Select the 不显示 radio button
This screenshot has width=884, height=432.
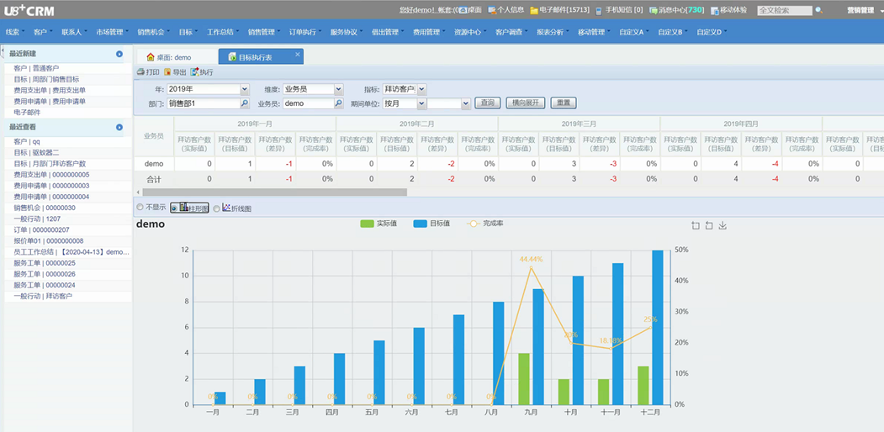click(140, 208)
